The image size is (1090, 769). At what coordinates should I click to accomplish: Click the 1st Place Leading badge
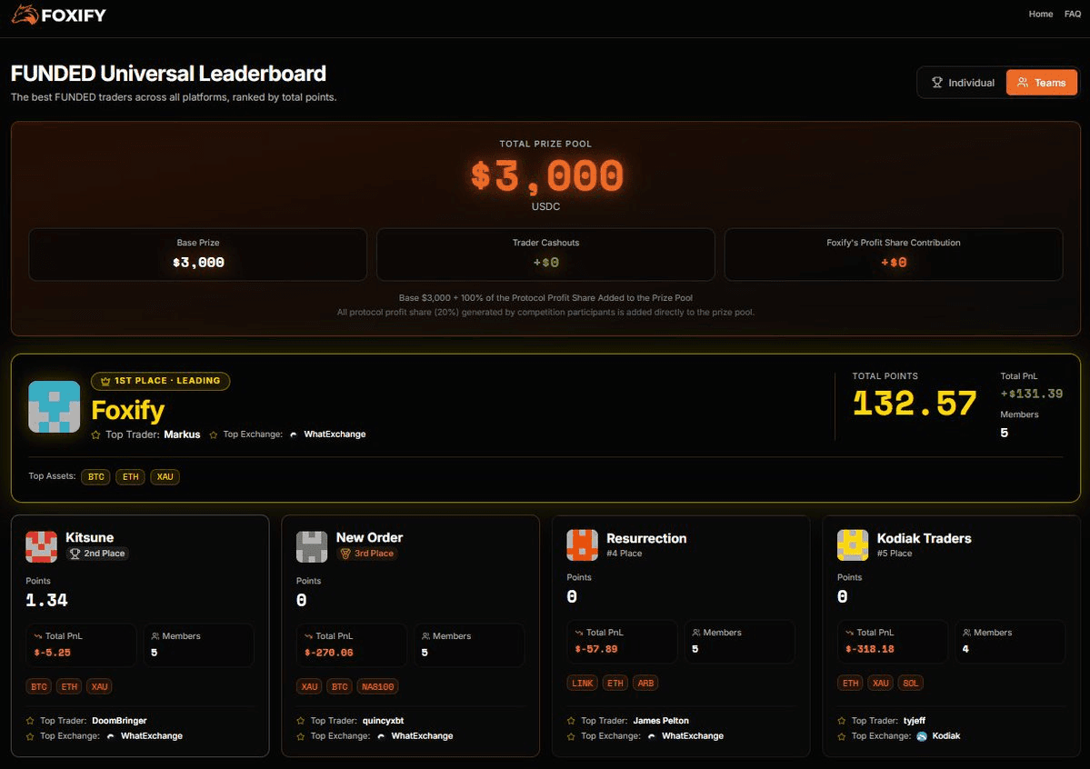tap(161, 381)
